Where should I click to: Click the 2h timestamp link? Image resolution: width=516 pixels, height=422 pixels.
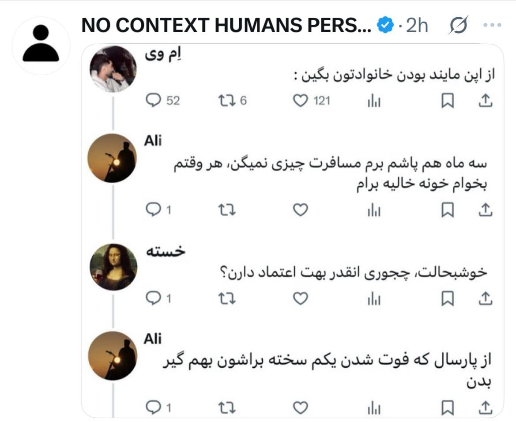tap(416, 26)
